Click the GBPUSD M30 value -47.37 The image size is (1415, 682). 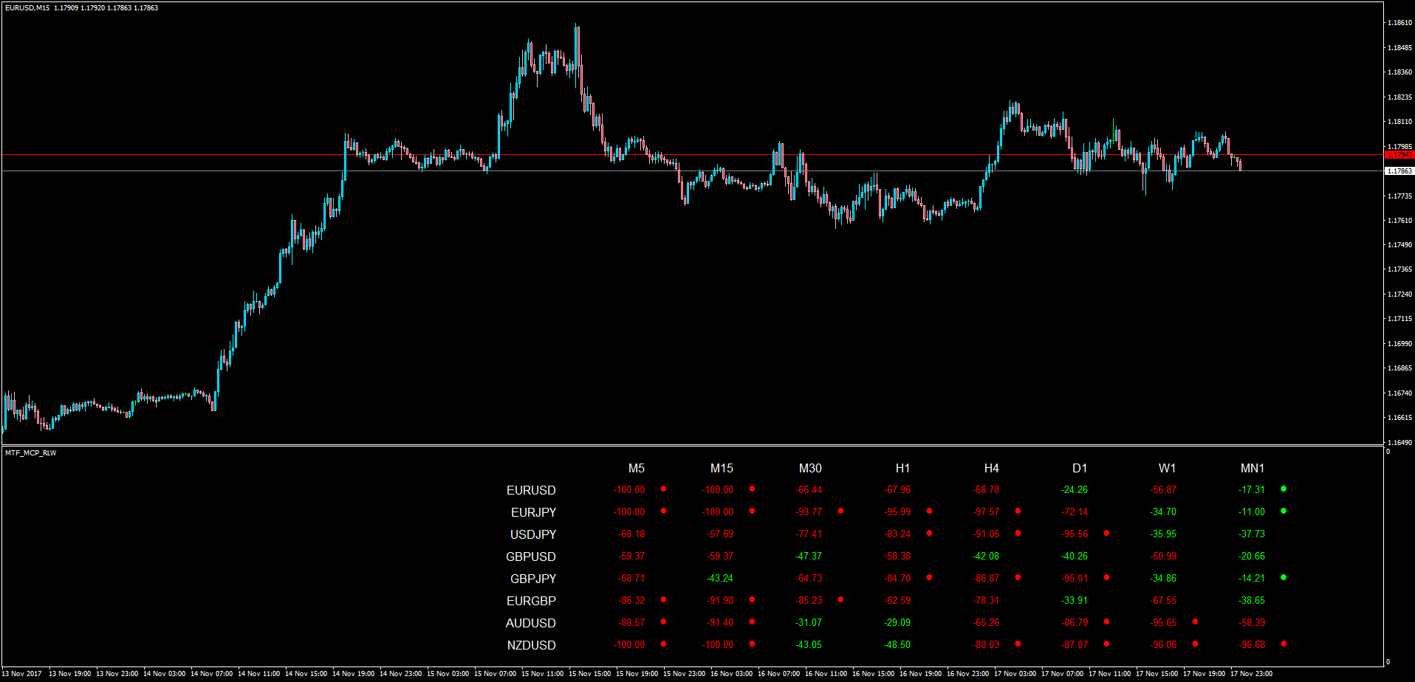809,556
